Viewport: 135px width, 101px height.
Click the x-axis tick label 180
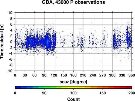click(73, 75)
